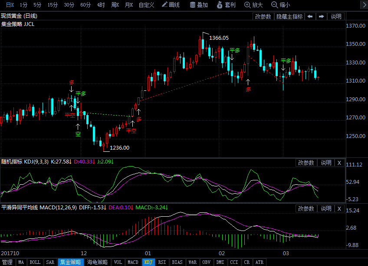Zoom in with the 放大 magnifier
The image size is (368, 266).
[x=253, y=5]
